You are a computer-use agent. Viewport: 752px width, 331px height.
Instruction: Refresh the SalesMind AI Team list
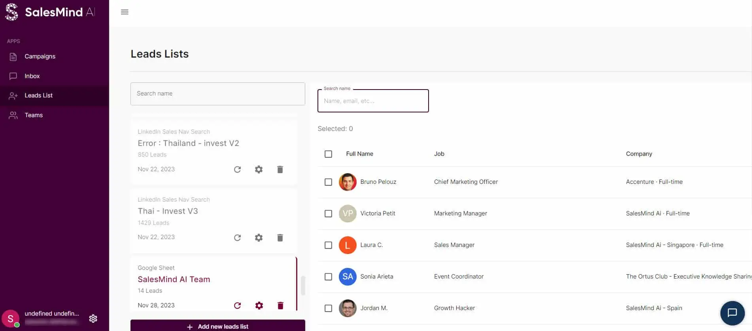[x=237, y=305]
